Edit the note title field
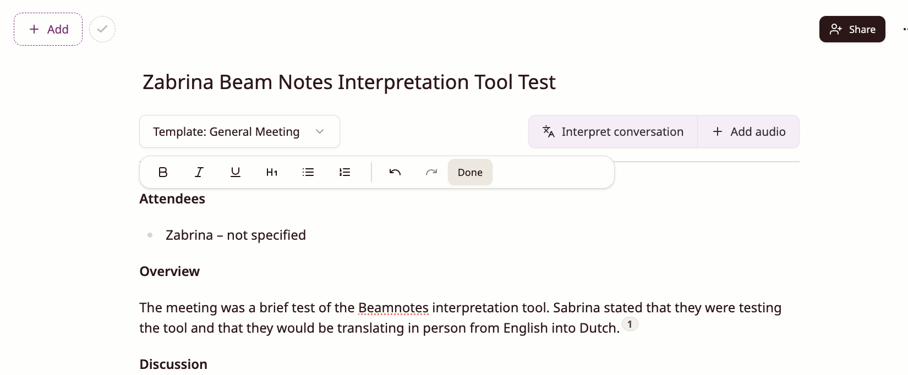 coord(349,82)
